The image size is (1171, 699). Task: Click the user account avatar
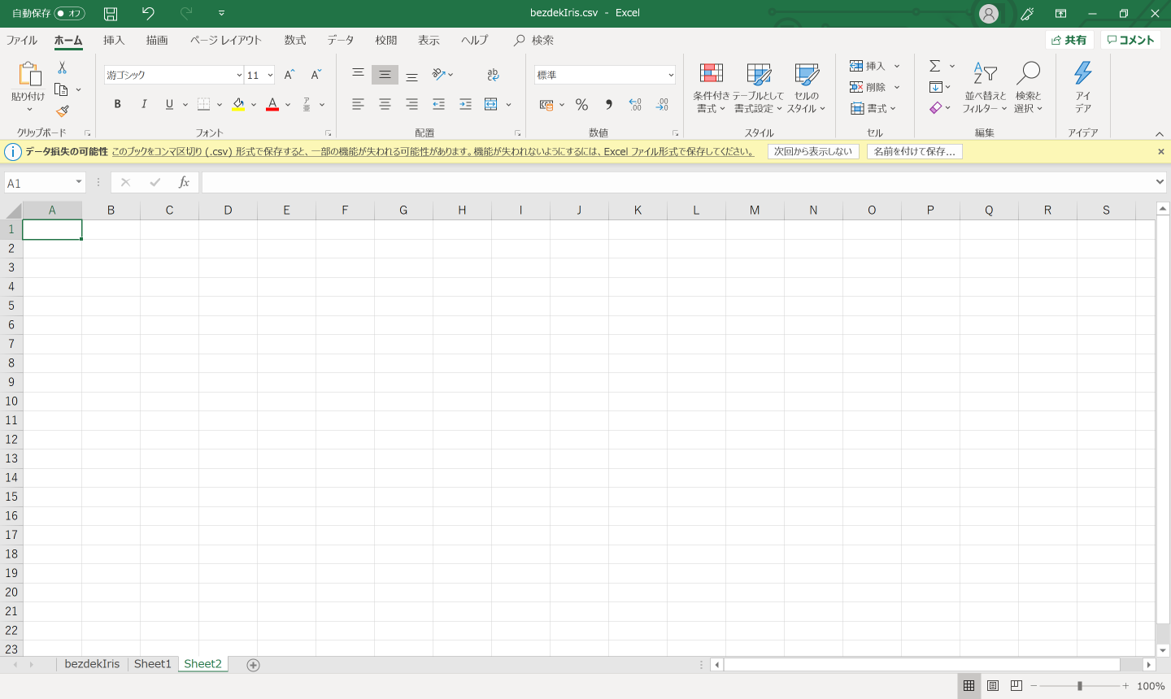click(989, 13)
